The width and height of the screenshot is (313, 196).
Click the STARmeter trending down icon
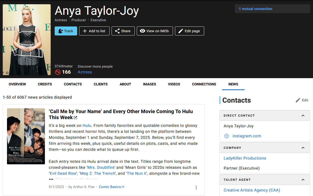point(58,72)
